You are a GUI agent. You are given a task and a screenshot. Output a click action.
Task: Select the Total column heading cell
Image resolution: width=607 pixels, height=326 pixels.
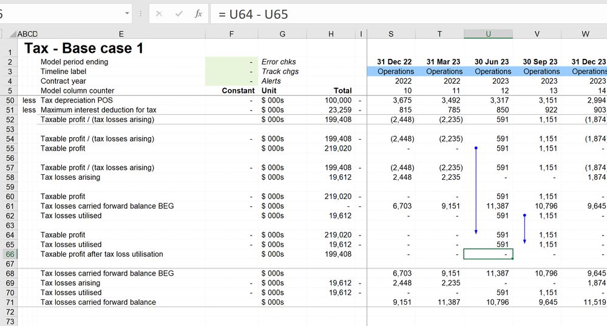tap(342, 90)
